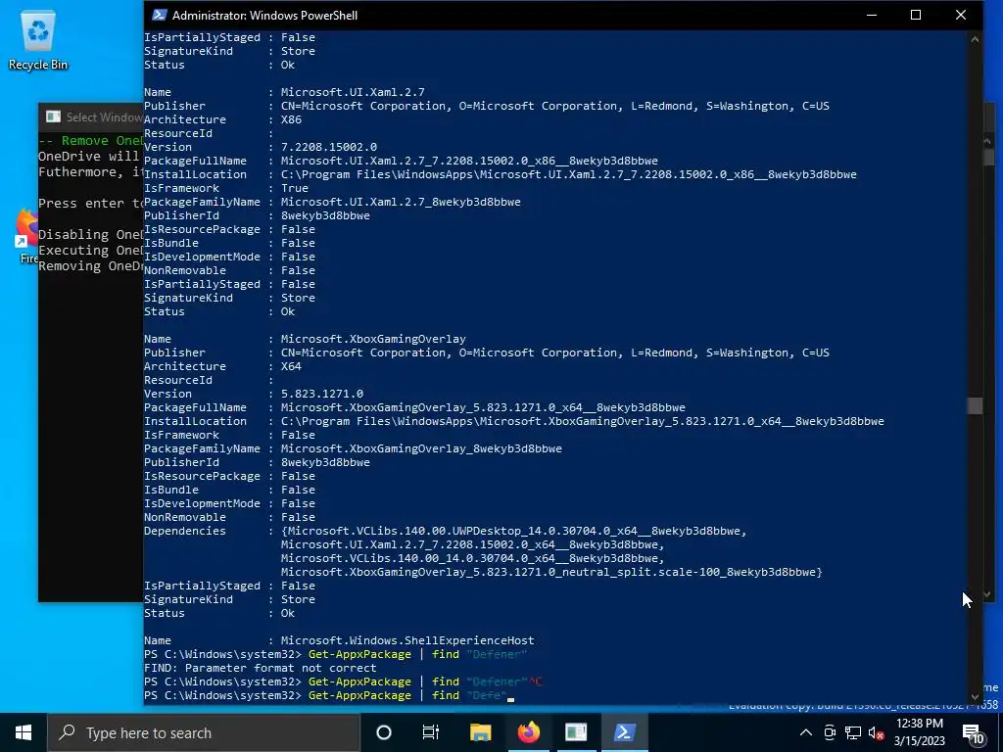Click the last prompt line ending in 'Defe'
The width and height of the screenshot is (1003, 752).
point(329,695)
